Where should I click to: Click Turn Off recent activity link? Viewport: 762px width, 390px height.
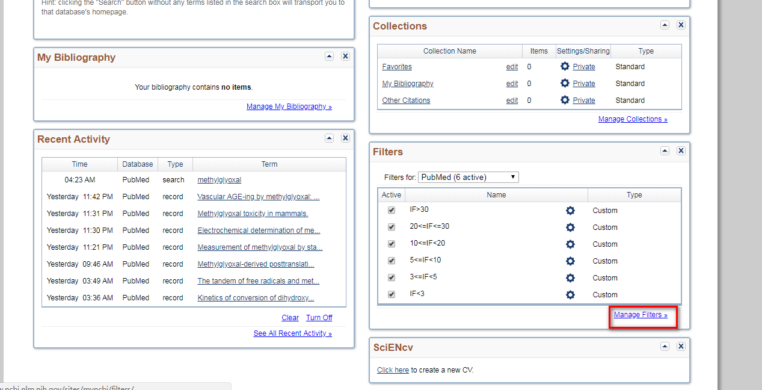pyautogui.click(x=319, y=318)
